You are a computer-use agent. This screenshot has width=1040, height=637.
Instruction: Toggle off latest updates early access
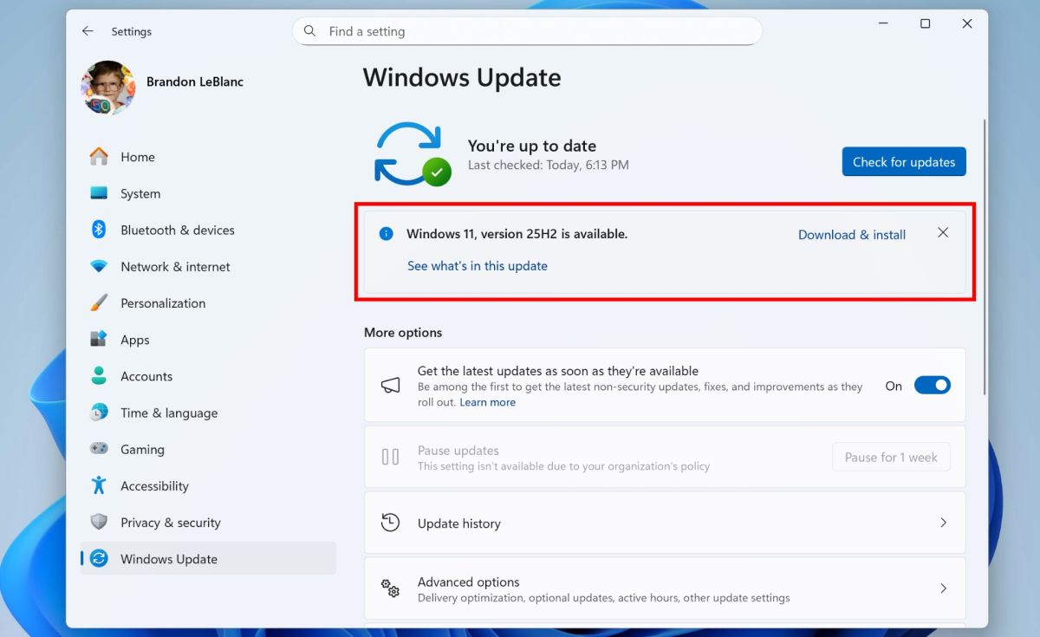933,385
